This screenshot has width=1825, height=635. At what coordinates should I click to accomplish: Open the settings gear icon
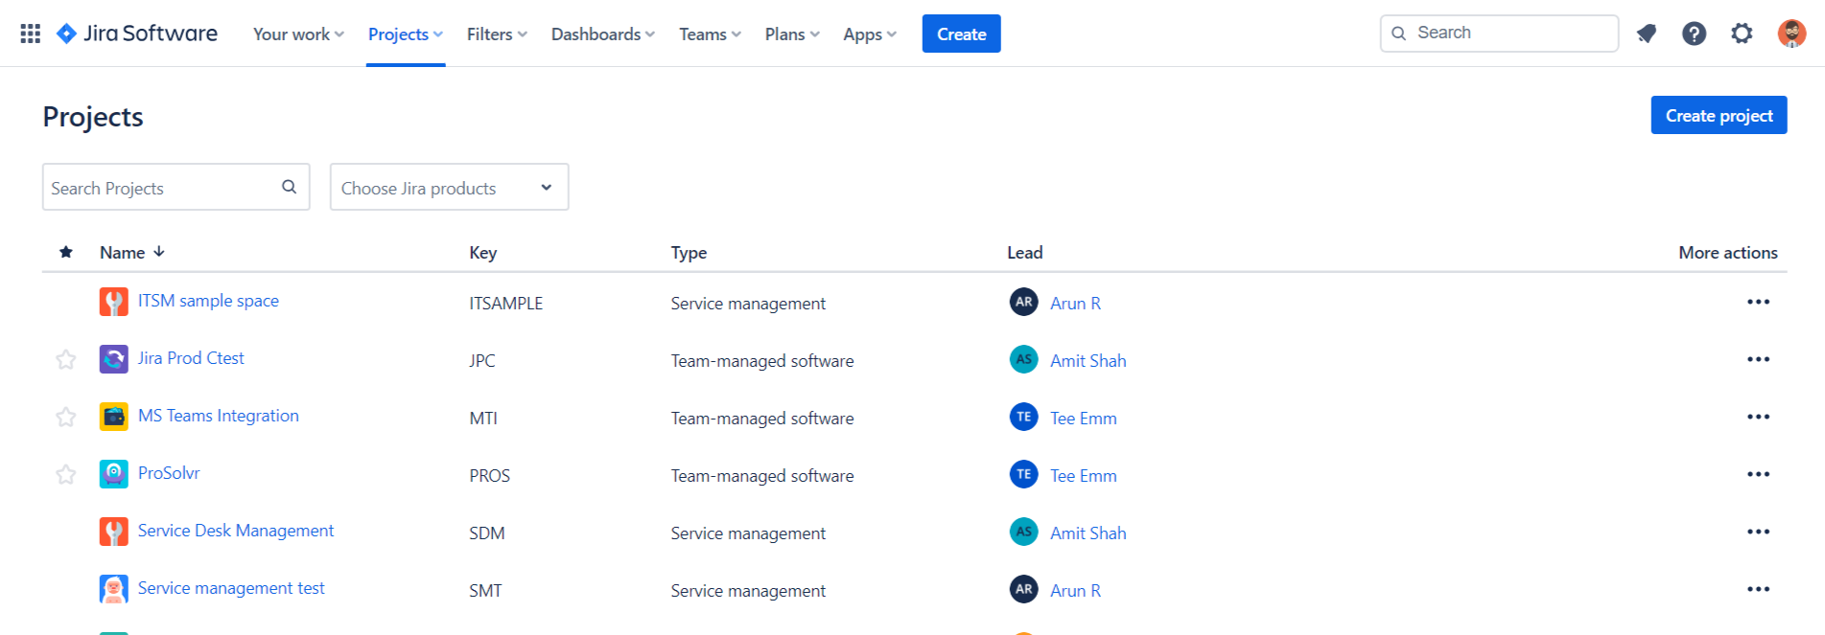[1742, 34]
